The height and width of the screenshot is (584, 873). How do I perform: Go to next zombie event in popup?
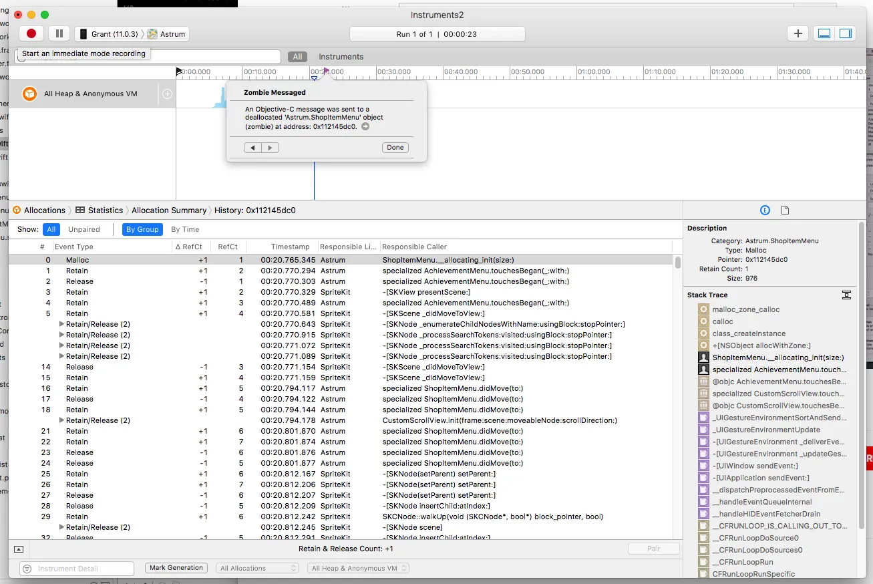(x=270, y=148)
